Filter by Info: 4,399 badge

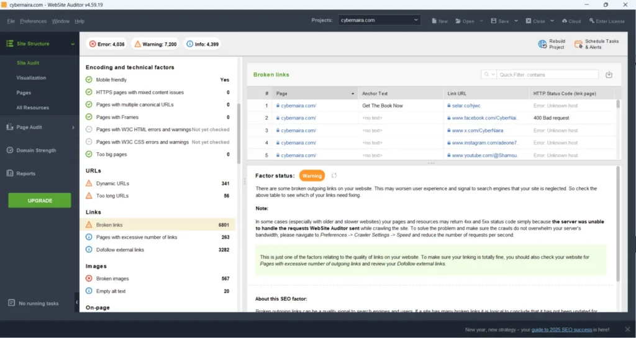[x=202, y=44]
